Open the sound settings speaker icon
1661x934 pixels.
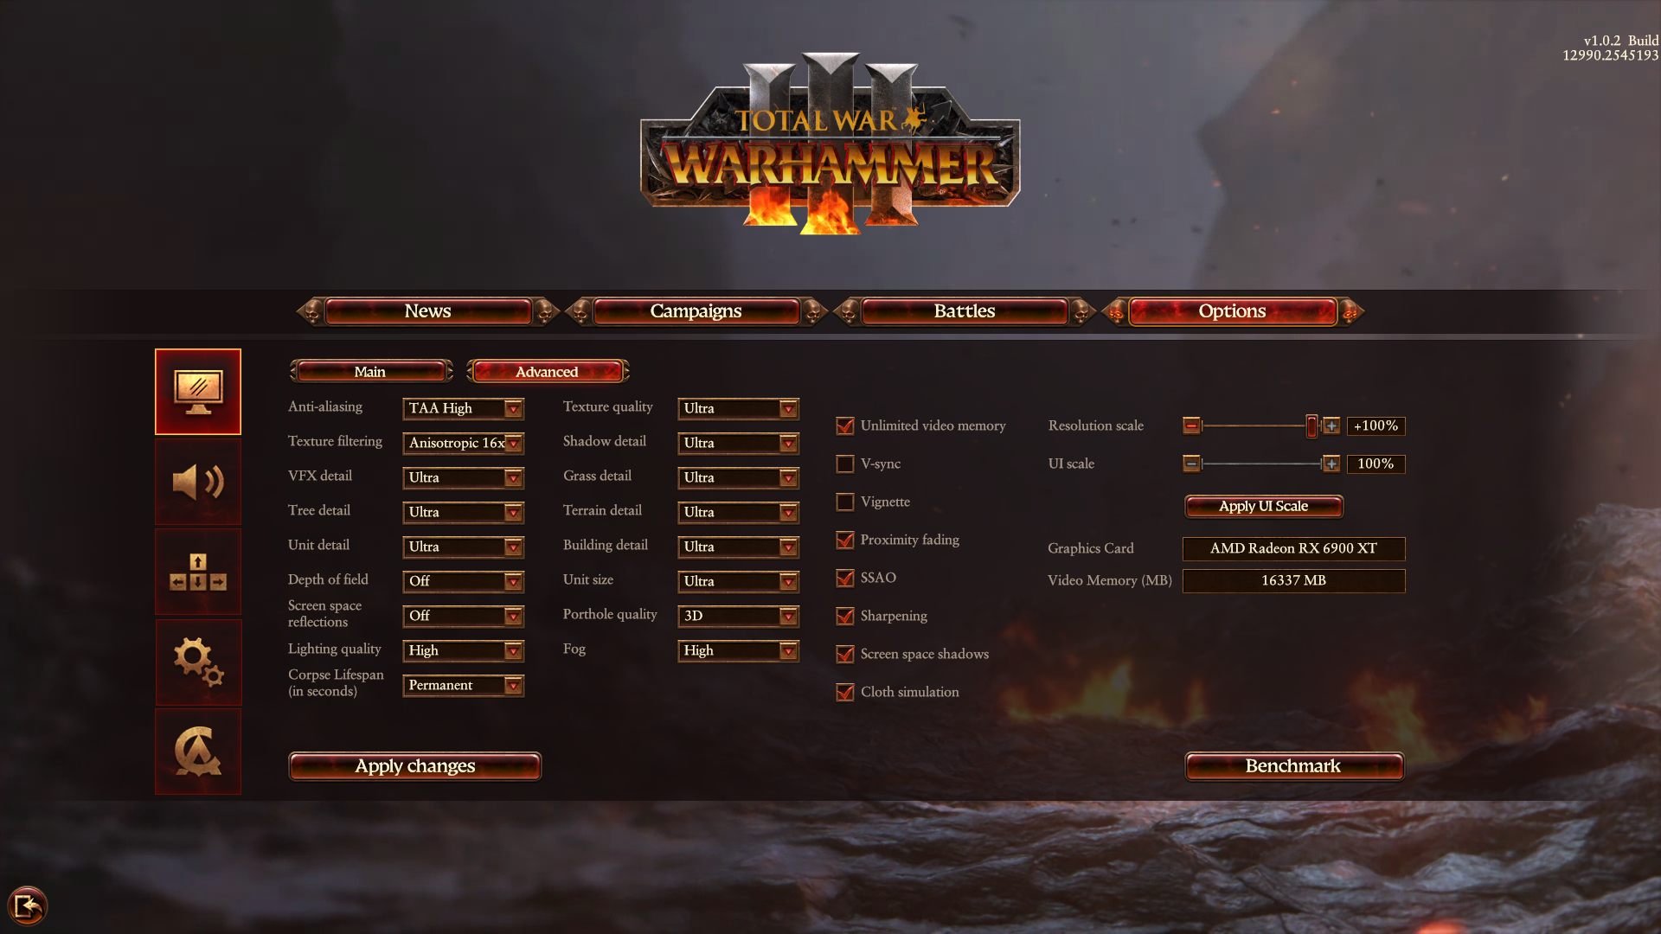pos(198,482)
